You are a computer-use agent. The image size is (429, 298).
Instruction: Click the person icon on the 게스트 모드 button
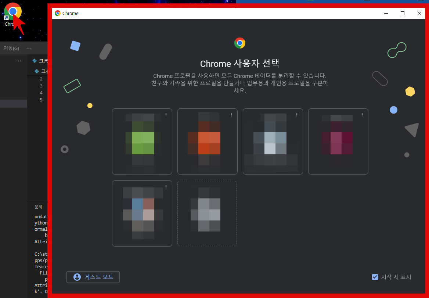(77, 277)
